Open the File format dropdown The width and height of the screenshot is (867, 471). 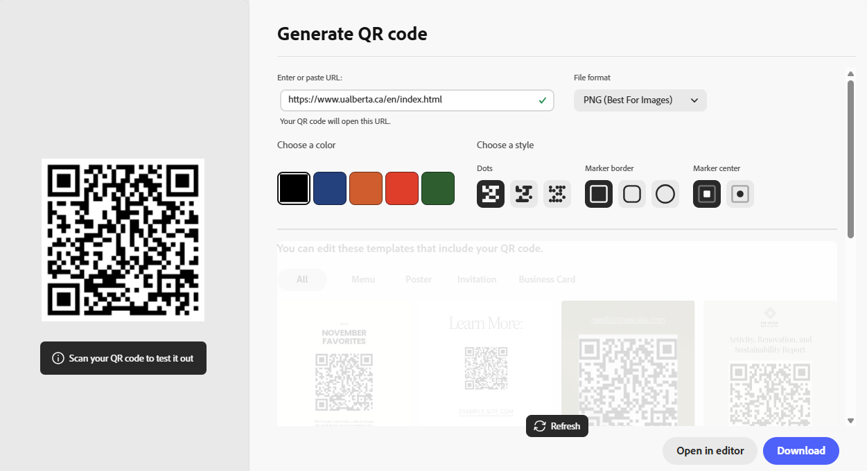click(x=640, y=100)
